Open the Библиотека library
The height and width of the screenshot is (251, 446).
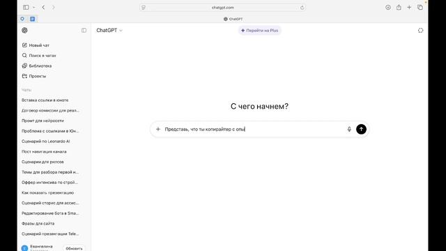point(37,66)
